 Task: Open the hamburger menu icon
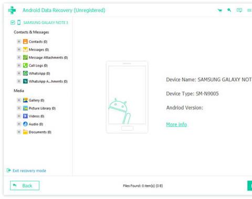(x=249, y=11)
